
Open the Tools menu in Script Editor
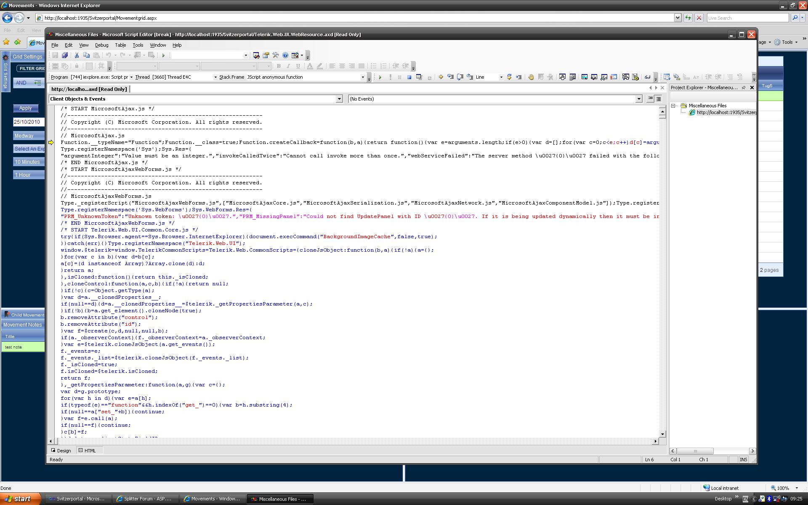[138, 45]
